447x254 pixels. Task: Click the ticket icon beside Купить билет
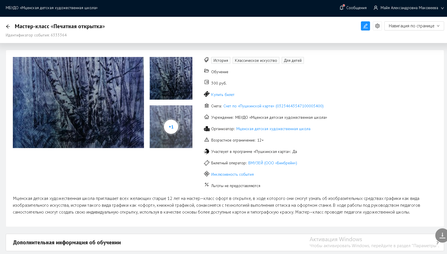[x=207, y=94]
